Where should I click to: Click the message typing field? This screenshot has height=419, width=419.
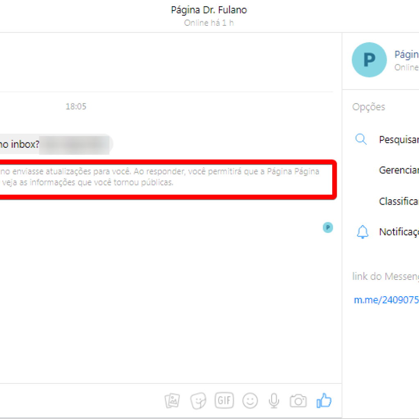click(80, 401)
